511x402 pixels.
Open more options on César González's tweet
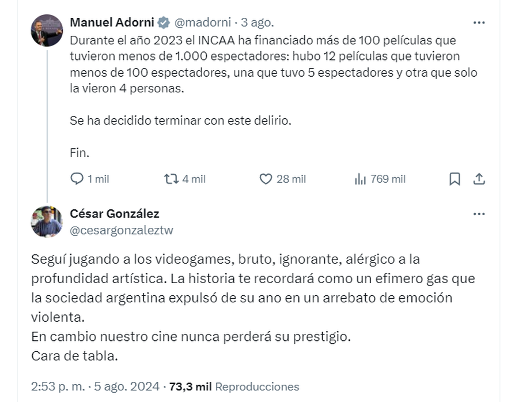479,214
